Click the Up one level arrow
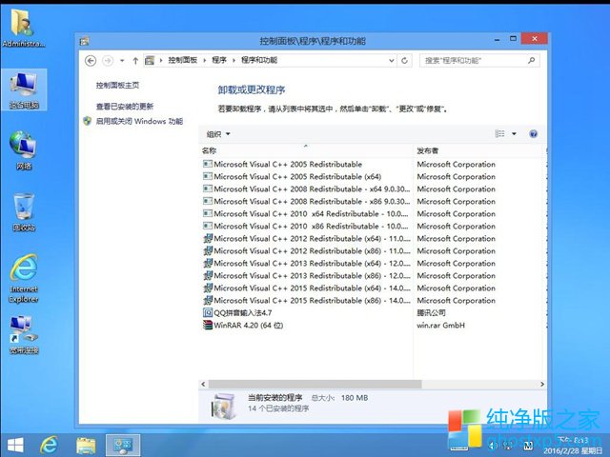Screen dimensions: 610x457 (x=134, y=60)
